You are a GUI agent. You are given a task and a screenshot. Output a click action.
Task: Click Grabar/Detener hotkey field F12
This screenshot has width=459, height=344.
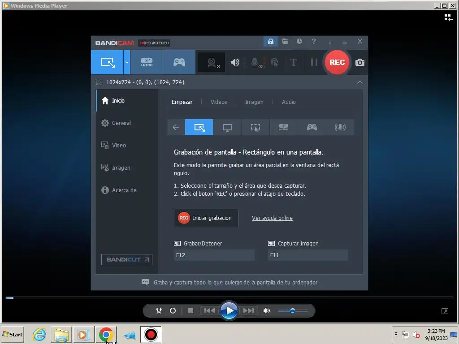point(214,255)
